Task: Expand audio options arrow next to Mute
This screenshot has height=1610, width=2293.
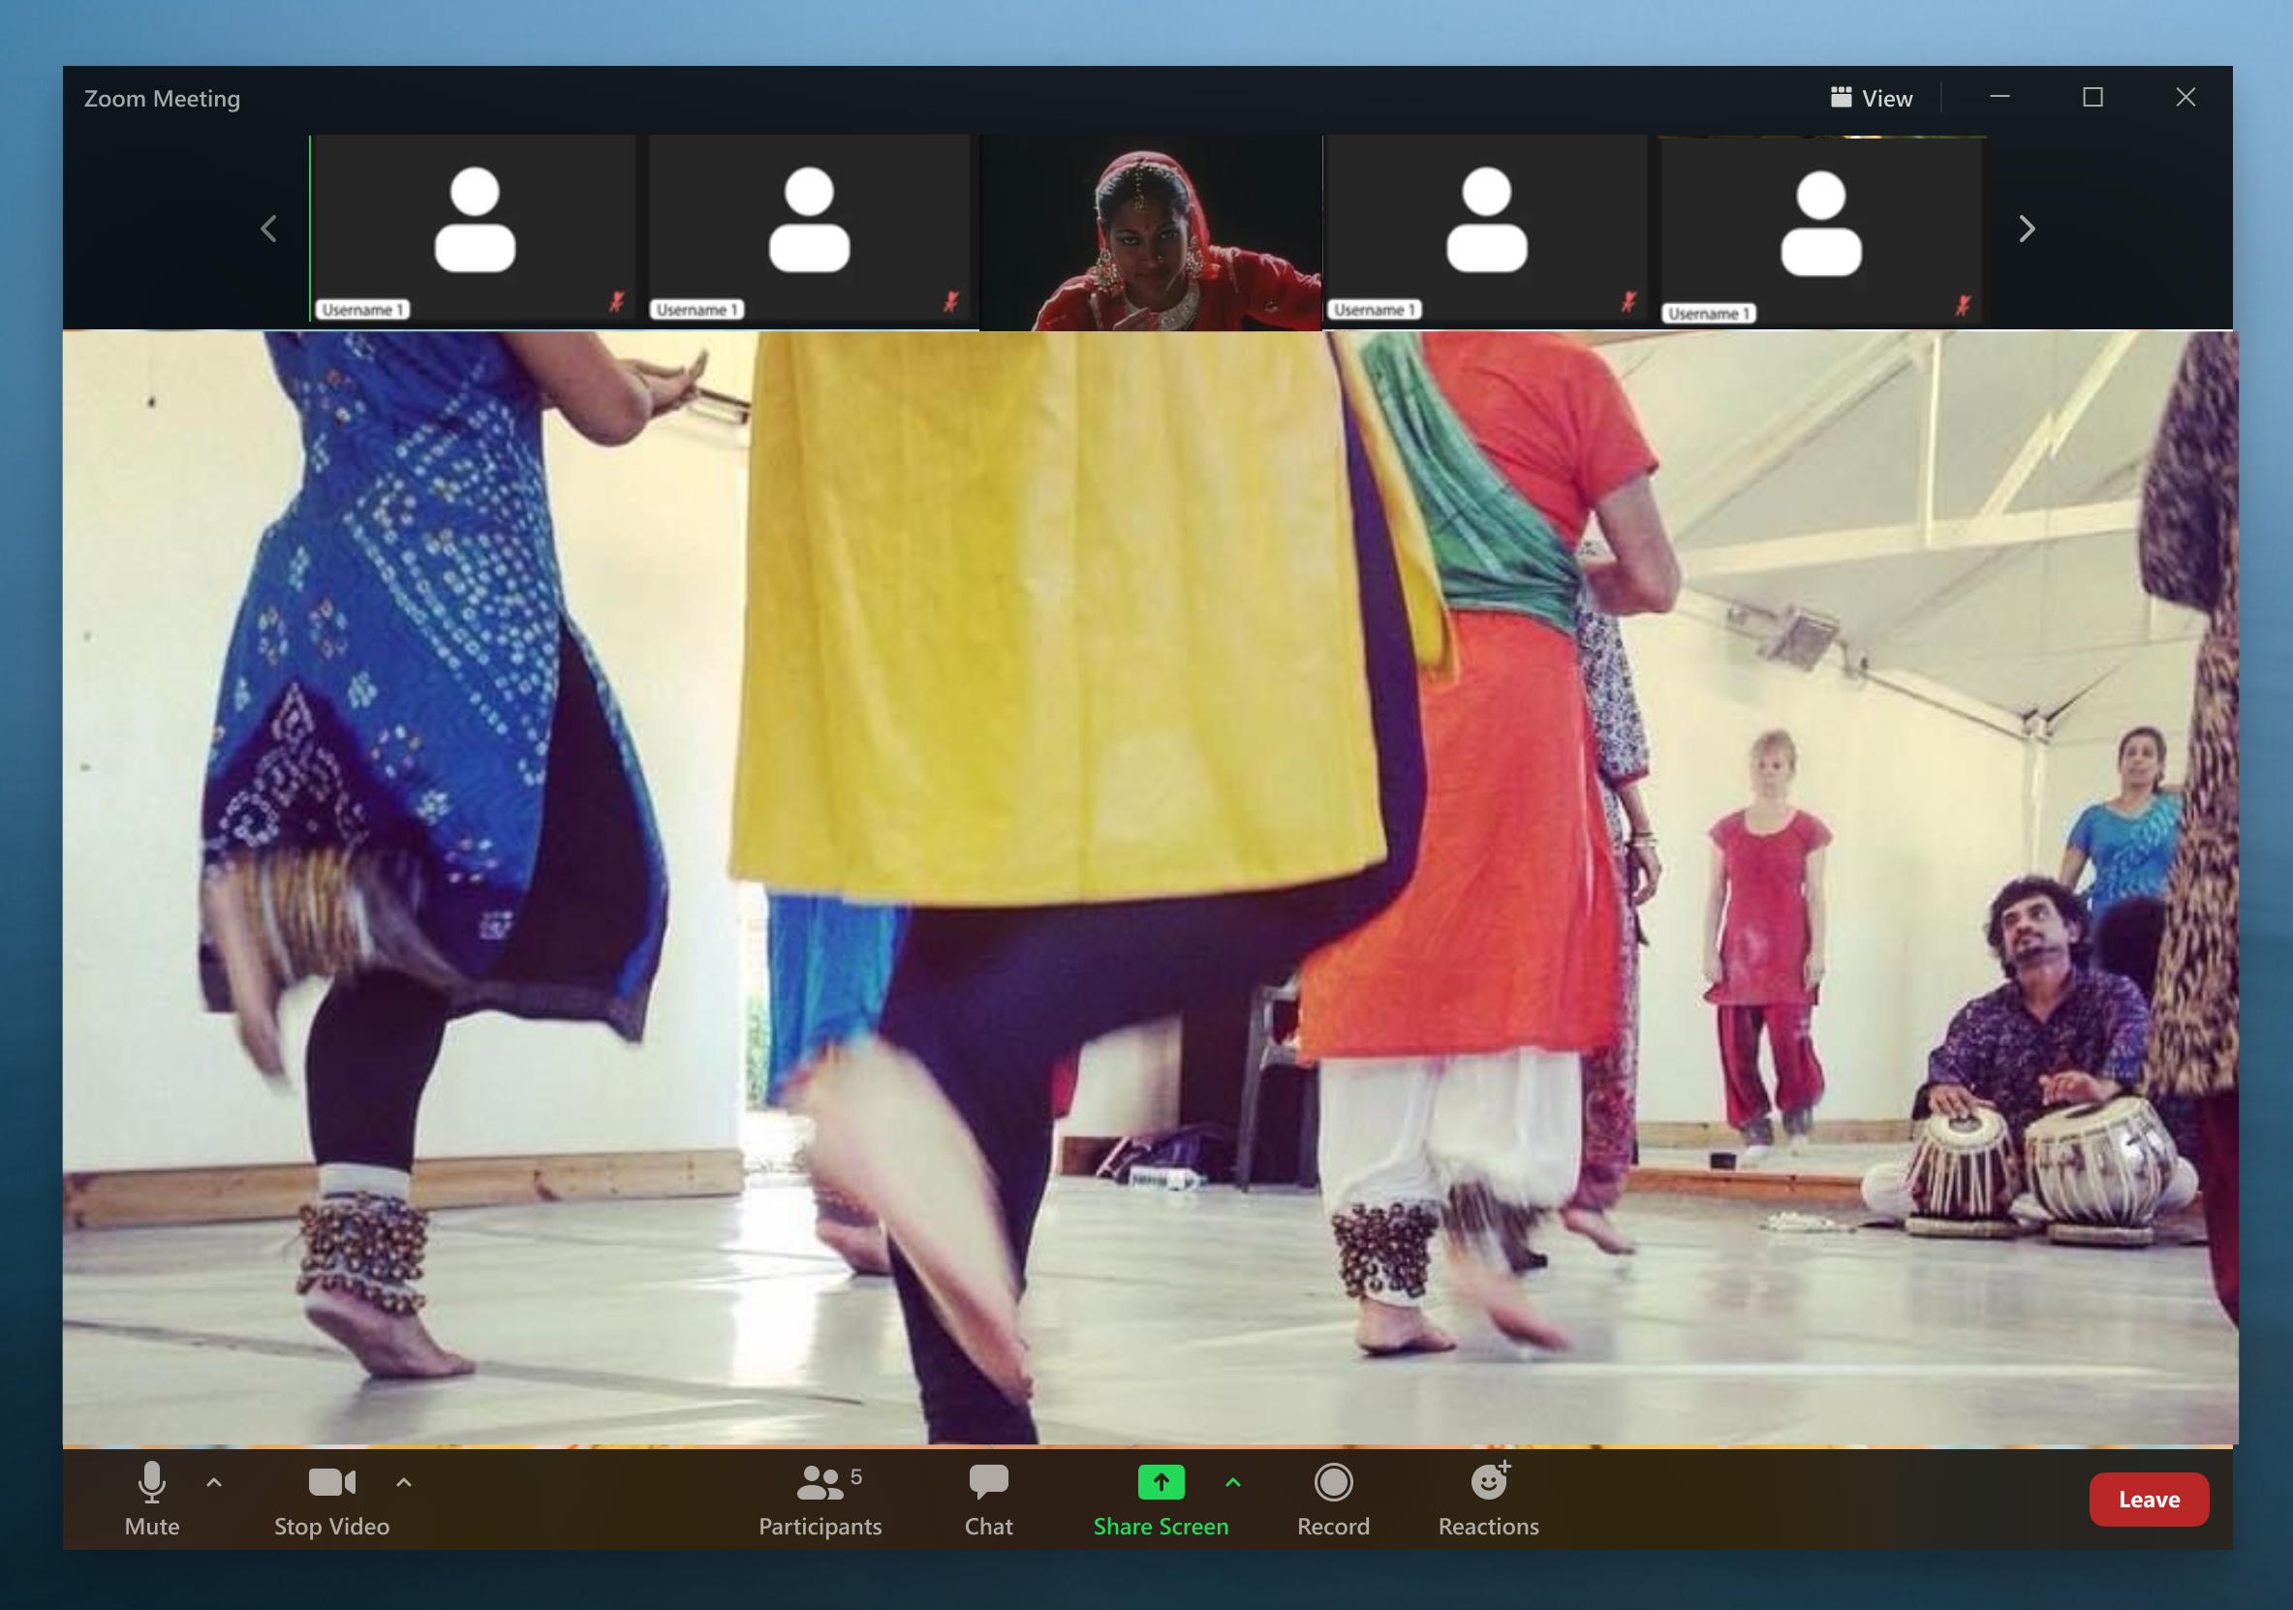Action: 214,1483
